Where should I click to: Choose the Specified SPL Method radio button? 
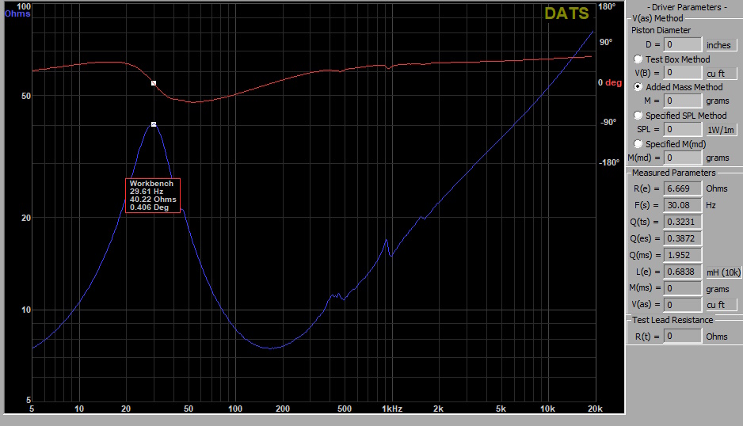pyautogui.click(x=638, y=116)
